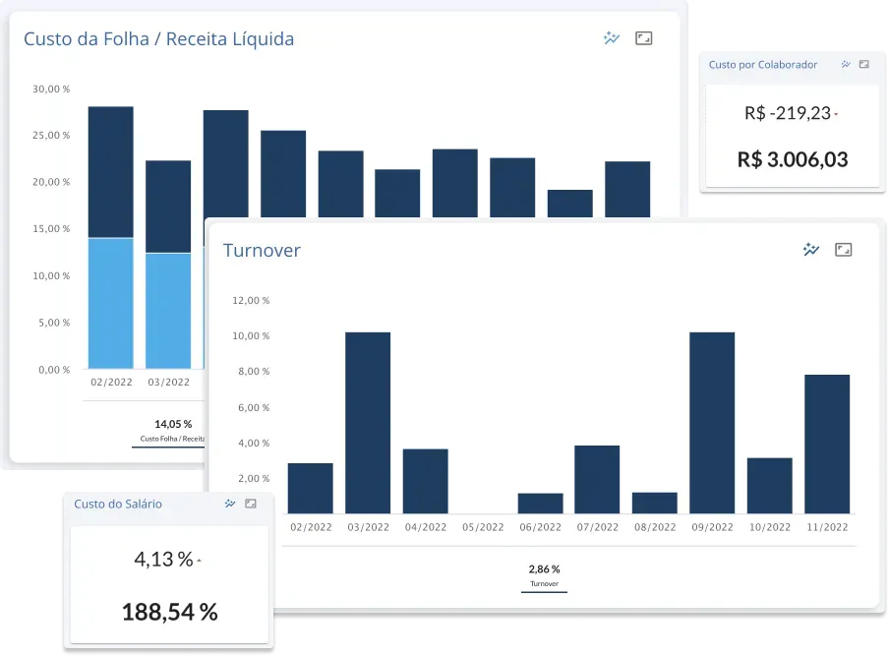Open insights icon on Custo do Salário
This screenshot has width=889, height=656.
229,504
